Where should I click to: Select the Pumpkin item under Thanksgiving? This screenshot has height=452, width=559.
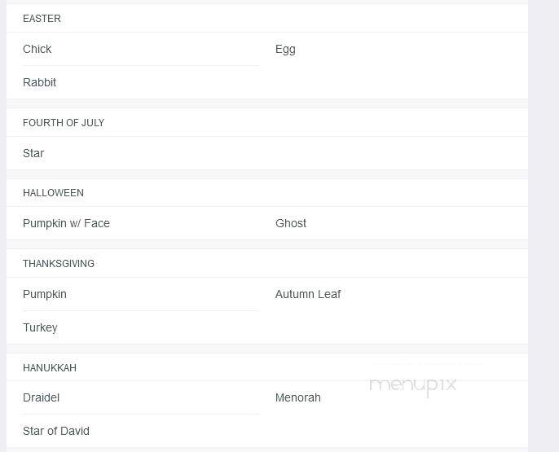click(x=45, y=294)
